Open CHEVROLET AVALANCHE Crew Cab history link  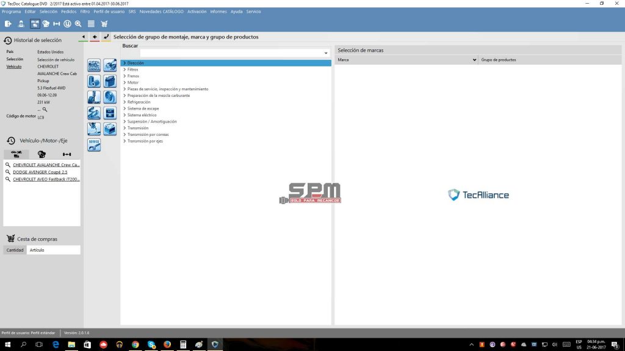point(46,165)
